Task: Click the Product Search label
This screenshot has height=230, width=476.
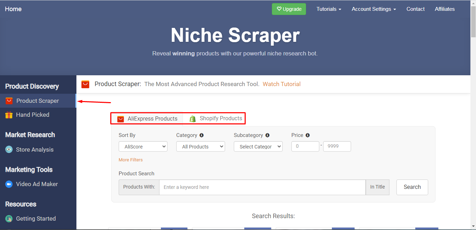Action: pos(136,174)
